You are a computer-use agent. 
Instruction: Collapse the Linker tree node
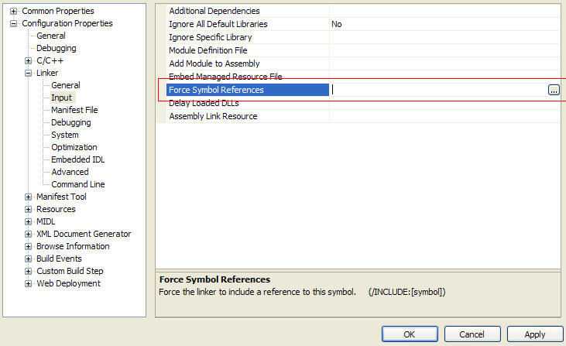(29, 73)
